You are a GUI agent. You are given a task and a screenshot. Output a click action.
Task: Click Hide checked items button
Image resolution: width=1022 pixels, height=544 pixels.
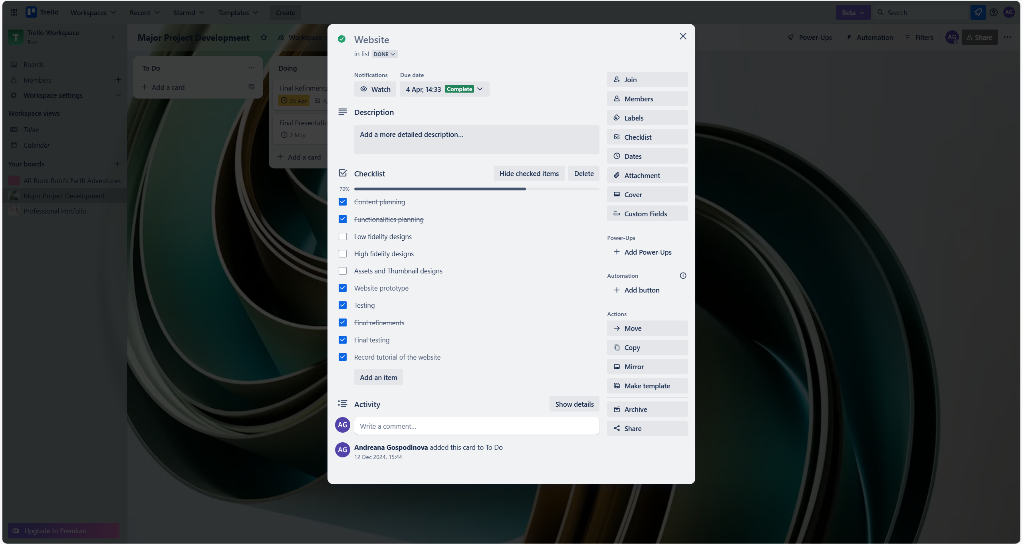pos(529,174)
